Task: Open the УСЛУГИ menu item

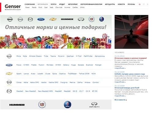Action: coord(54,4)
